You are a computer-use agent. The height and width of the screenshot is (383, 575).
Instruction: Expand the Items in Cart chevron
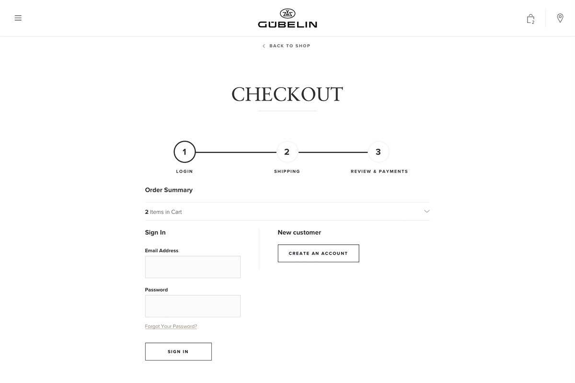[x=426, y=211]
